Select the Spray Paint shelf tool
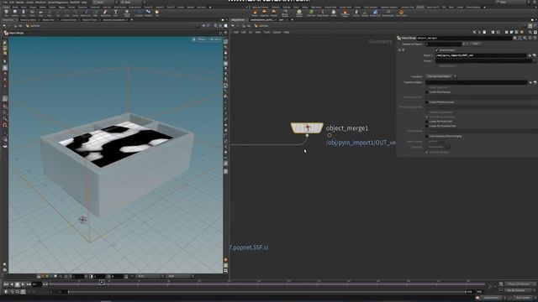The width and height of the screenshot is (538, 302). (106, 13)
